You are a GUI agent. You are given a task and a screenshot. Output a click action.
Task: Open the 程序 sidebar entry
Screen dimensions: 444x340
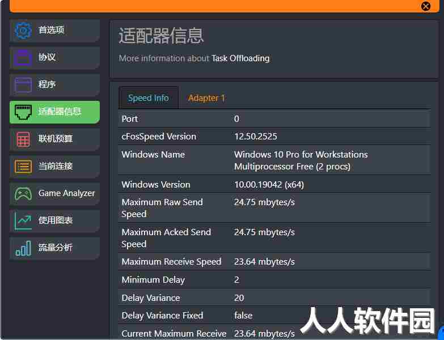[54, 84]
